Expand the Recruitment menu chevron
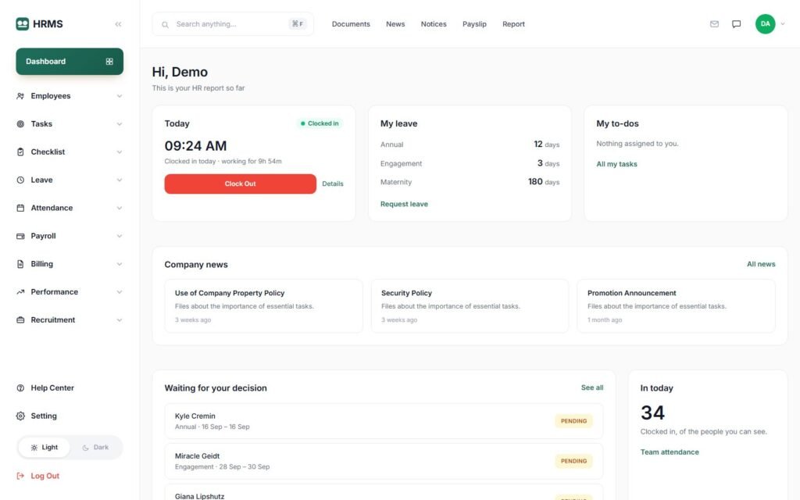The height and width of the screenshot is (500, 800). (120, 320)
